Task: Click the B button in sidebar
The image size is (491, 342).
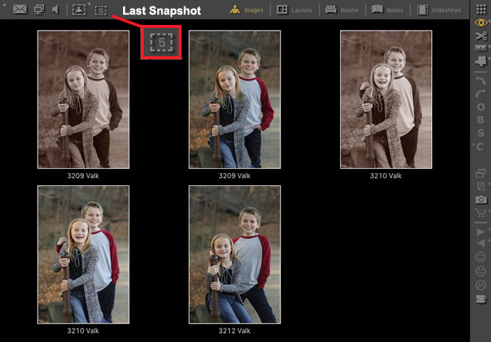Action: click(x=482, y=119)
